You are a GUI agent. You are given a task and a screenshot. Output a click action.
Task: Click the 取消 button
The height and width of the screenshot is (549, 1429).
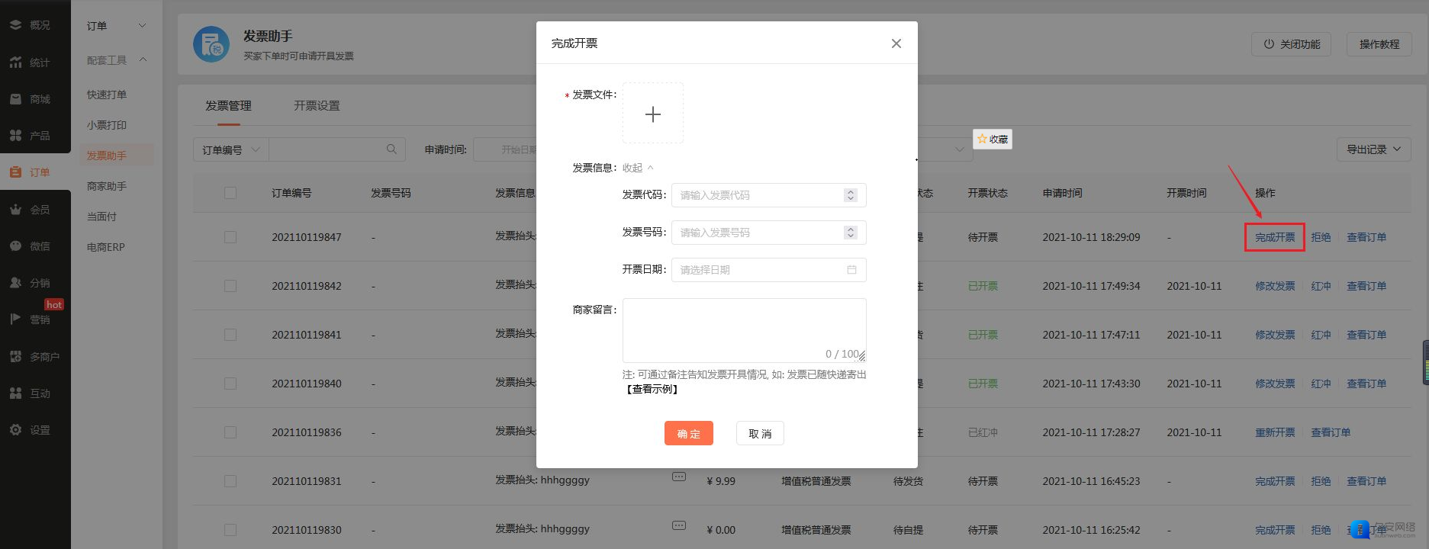pos(759,433)
